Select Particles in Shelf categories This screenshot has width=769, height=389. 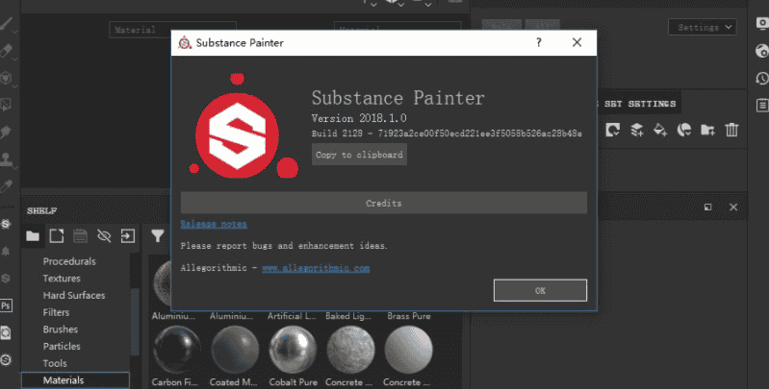[62, 346]
